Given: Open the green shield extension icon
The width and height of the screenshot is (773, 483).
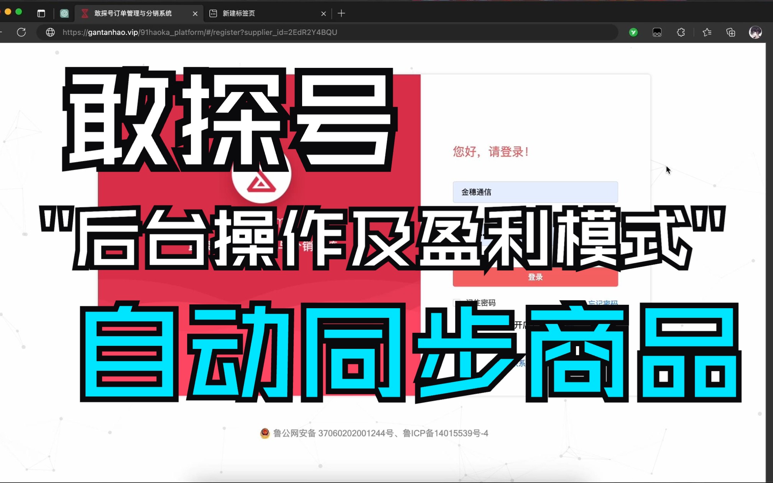Looking at the screenshot, I should click(x=633, y=32).
